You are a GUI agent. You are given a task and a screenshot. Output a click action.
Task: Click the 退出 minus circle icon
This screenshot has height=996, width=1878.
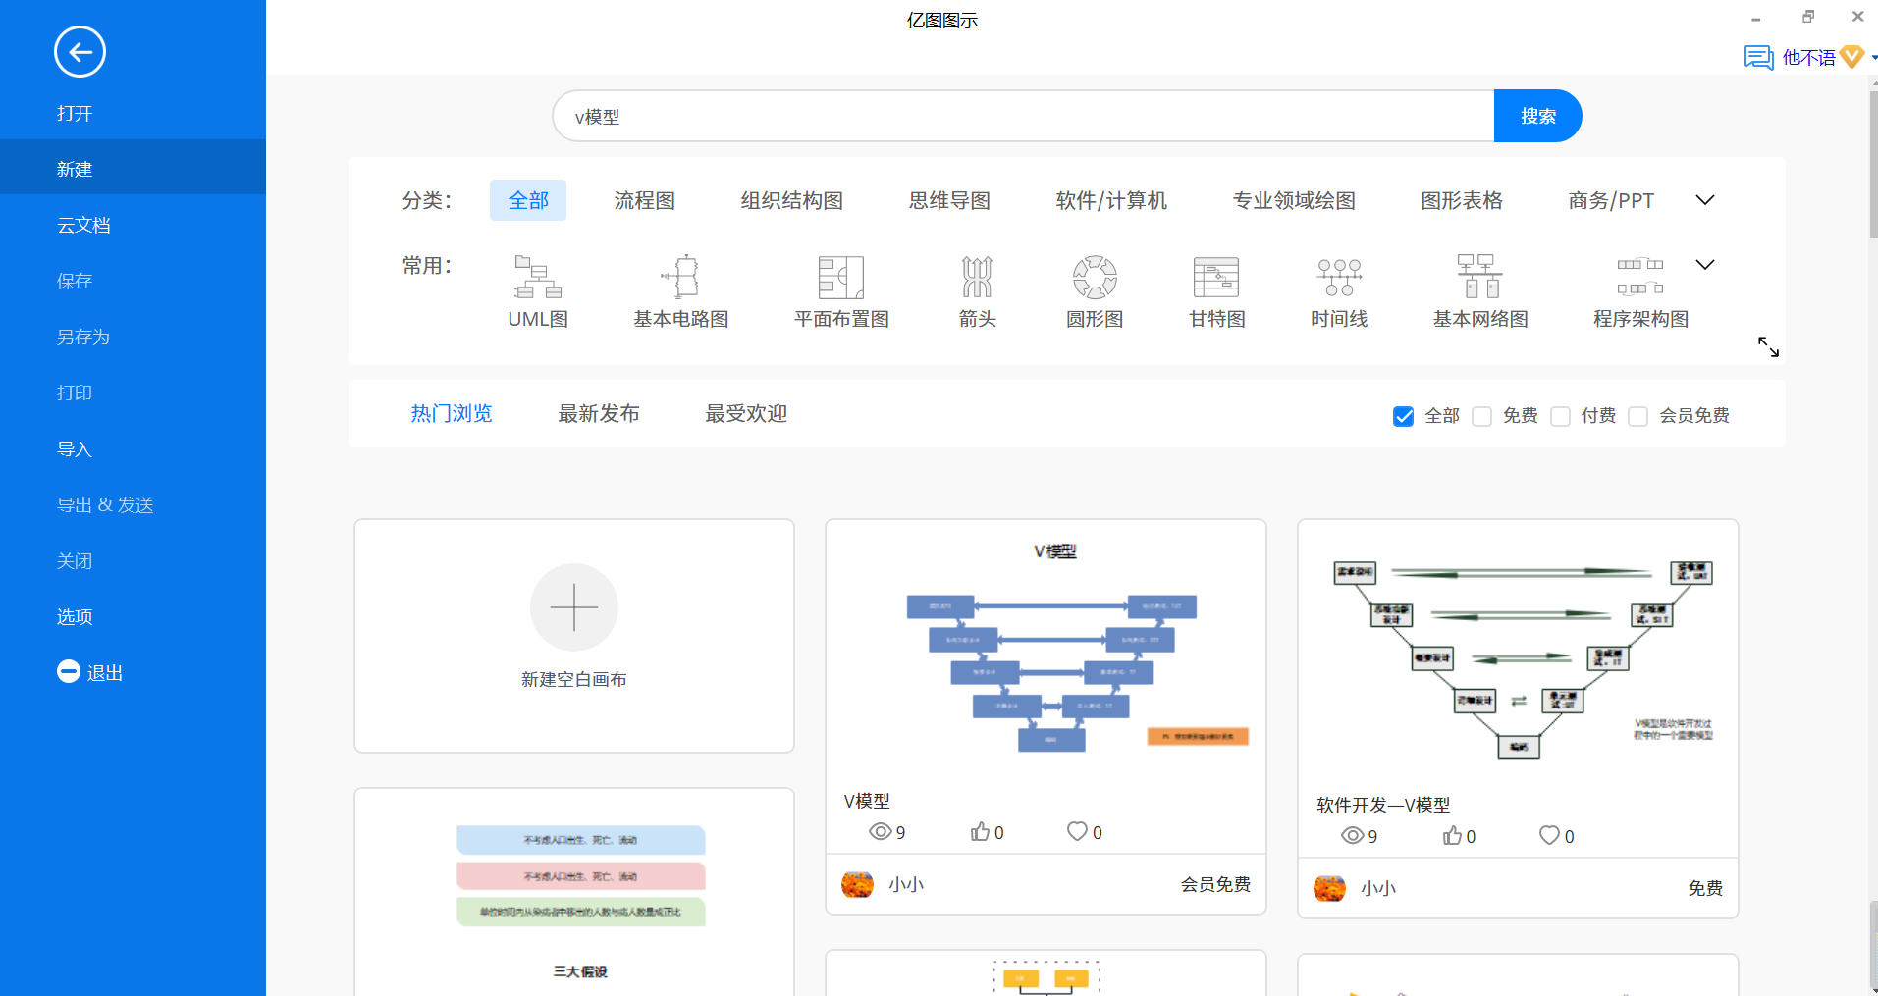pyautogui.click(x=68, y=672)
